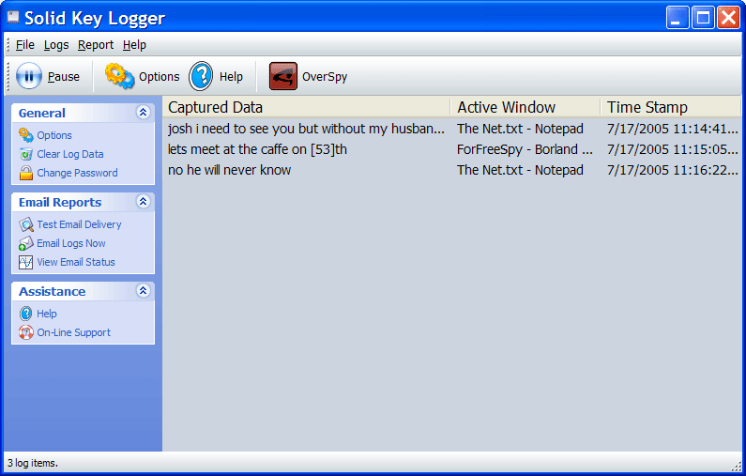Click the Pause label in the toolbar

click(x=64, y=77)
